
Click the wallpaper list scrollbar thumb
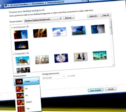[111, 27]
